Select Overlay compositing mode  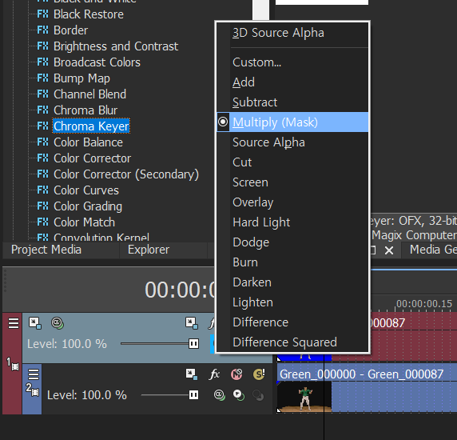click(292, 202)
